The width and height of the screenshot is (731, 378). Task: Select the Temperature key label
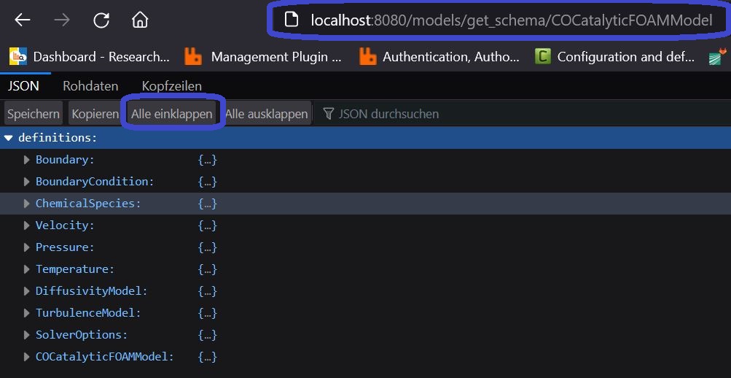tap(74, 269)
